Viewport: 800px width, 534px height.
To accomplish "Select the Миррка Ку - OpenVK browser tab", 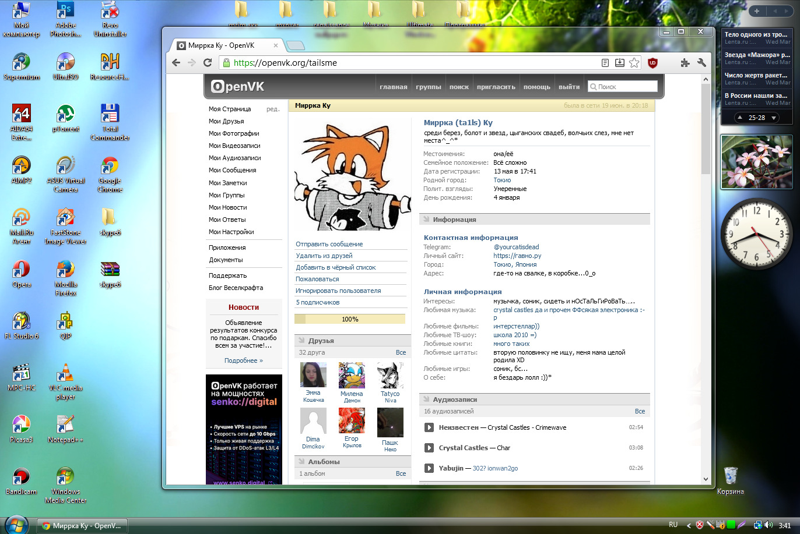I will click(227, 45).
